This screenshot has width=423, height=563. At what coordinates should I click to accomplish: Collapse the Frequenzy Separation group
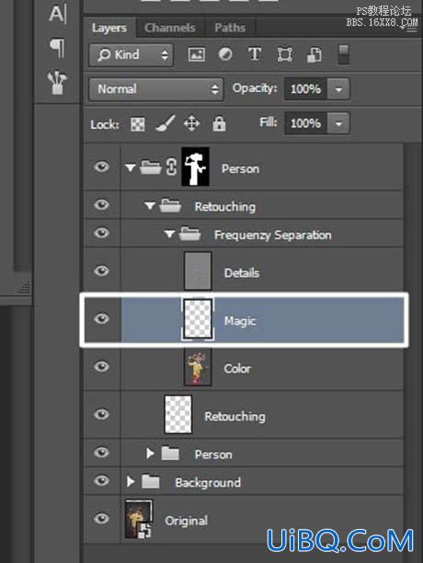(169, 235)
